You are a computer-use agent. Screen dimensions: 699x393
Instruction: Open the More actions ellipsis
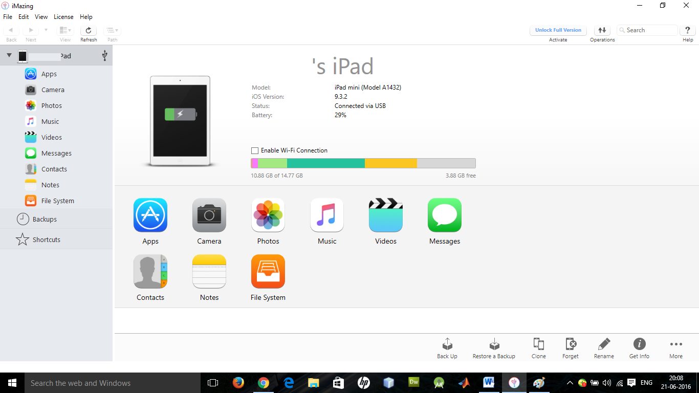(x=676, y=344)
